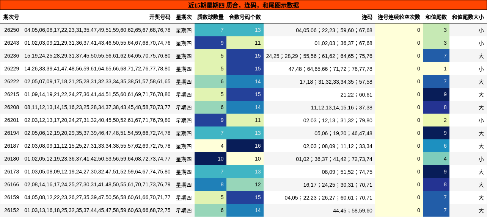Image resolution: width=487 pixels, height=217 pixels.
Task: Click the drawn numbers of issue 26180
Action: pos(97,159)
